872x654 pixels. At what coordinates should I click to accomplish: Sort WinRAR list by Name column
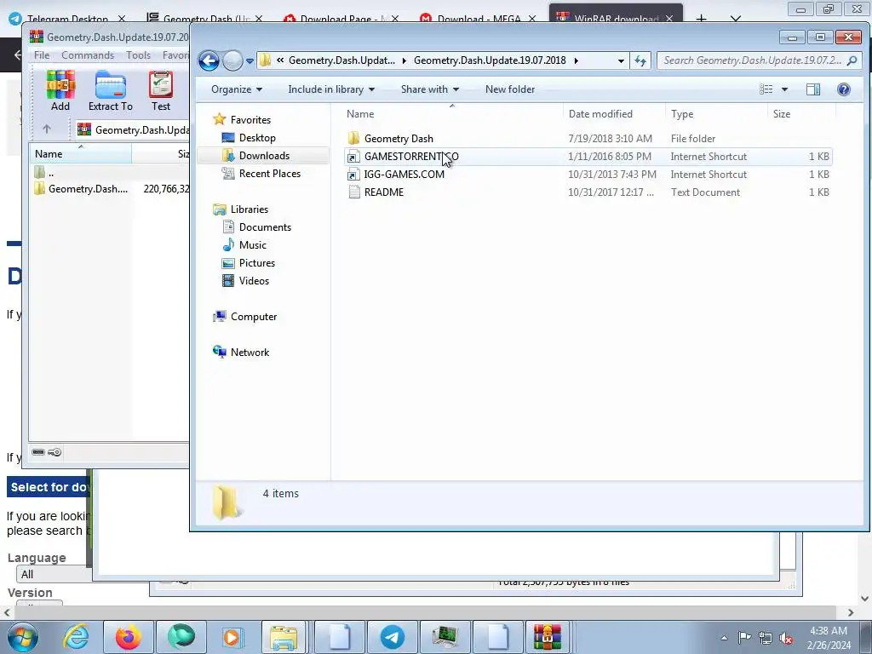(81, 154)
